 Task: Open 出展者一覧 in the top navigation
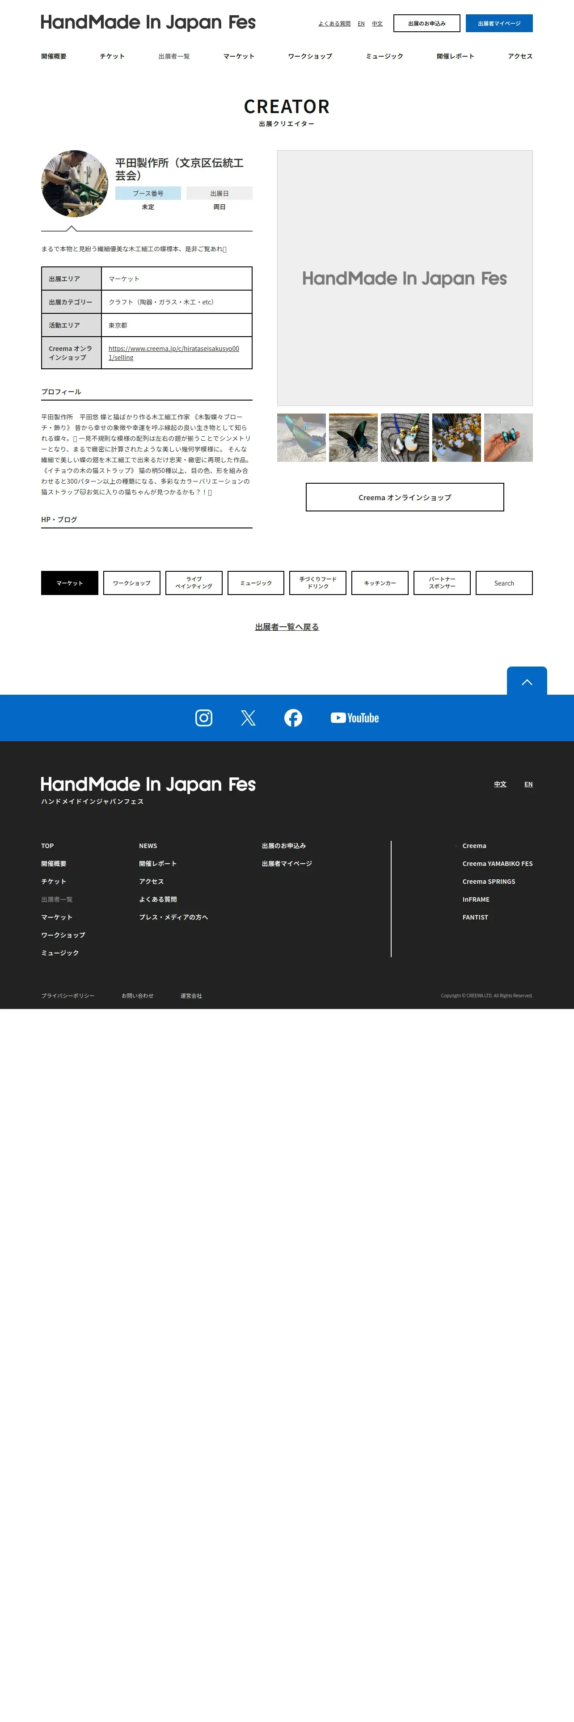click(174, 56)
